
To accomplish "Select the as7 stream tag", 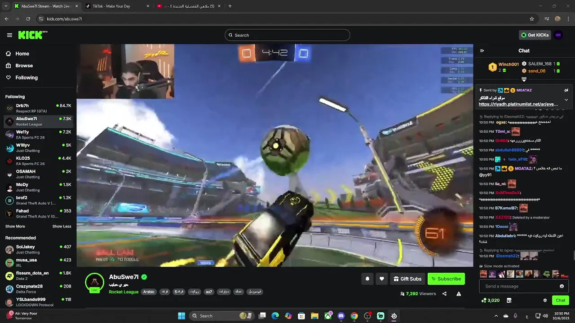I will click(209, 292).
